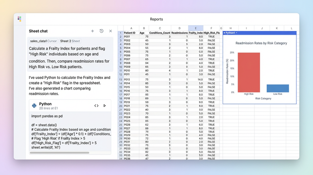This screenshot has width=313, height=175.
Task: Select highlighted column E header
Action: pos(196,28)
